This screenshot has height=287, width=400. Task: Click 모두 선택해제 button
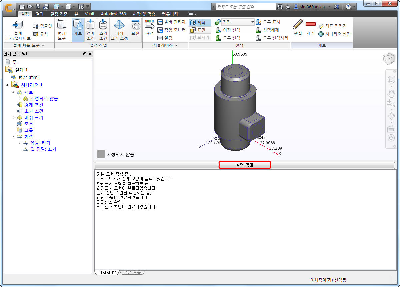[272, 38]
